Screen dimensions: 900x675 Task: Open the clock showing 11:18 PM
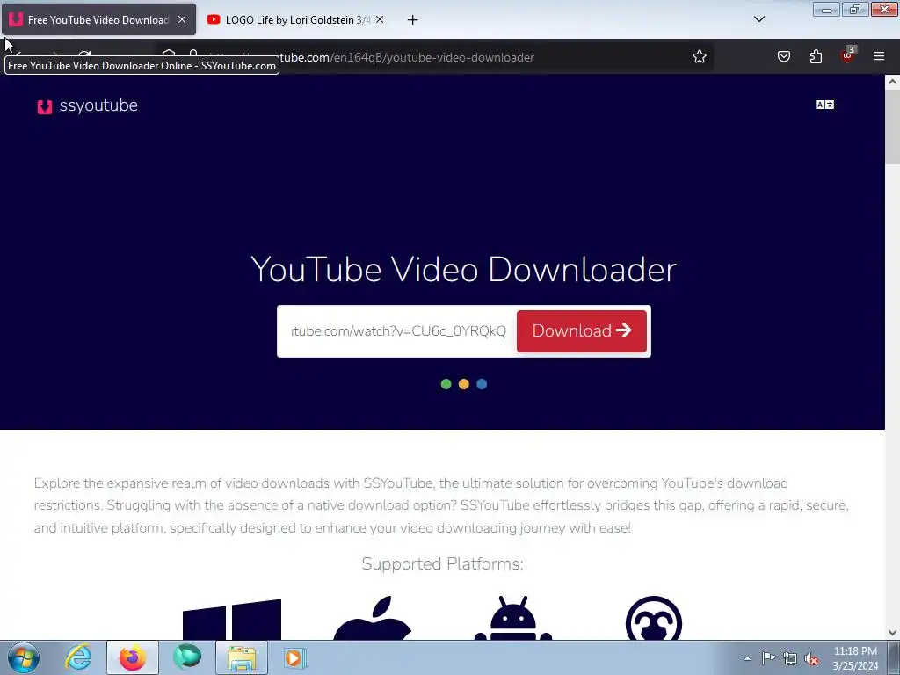(x=855, y=658)
